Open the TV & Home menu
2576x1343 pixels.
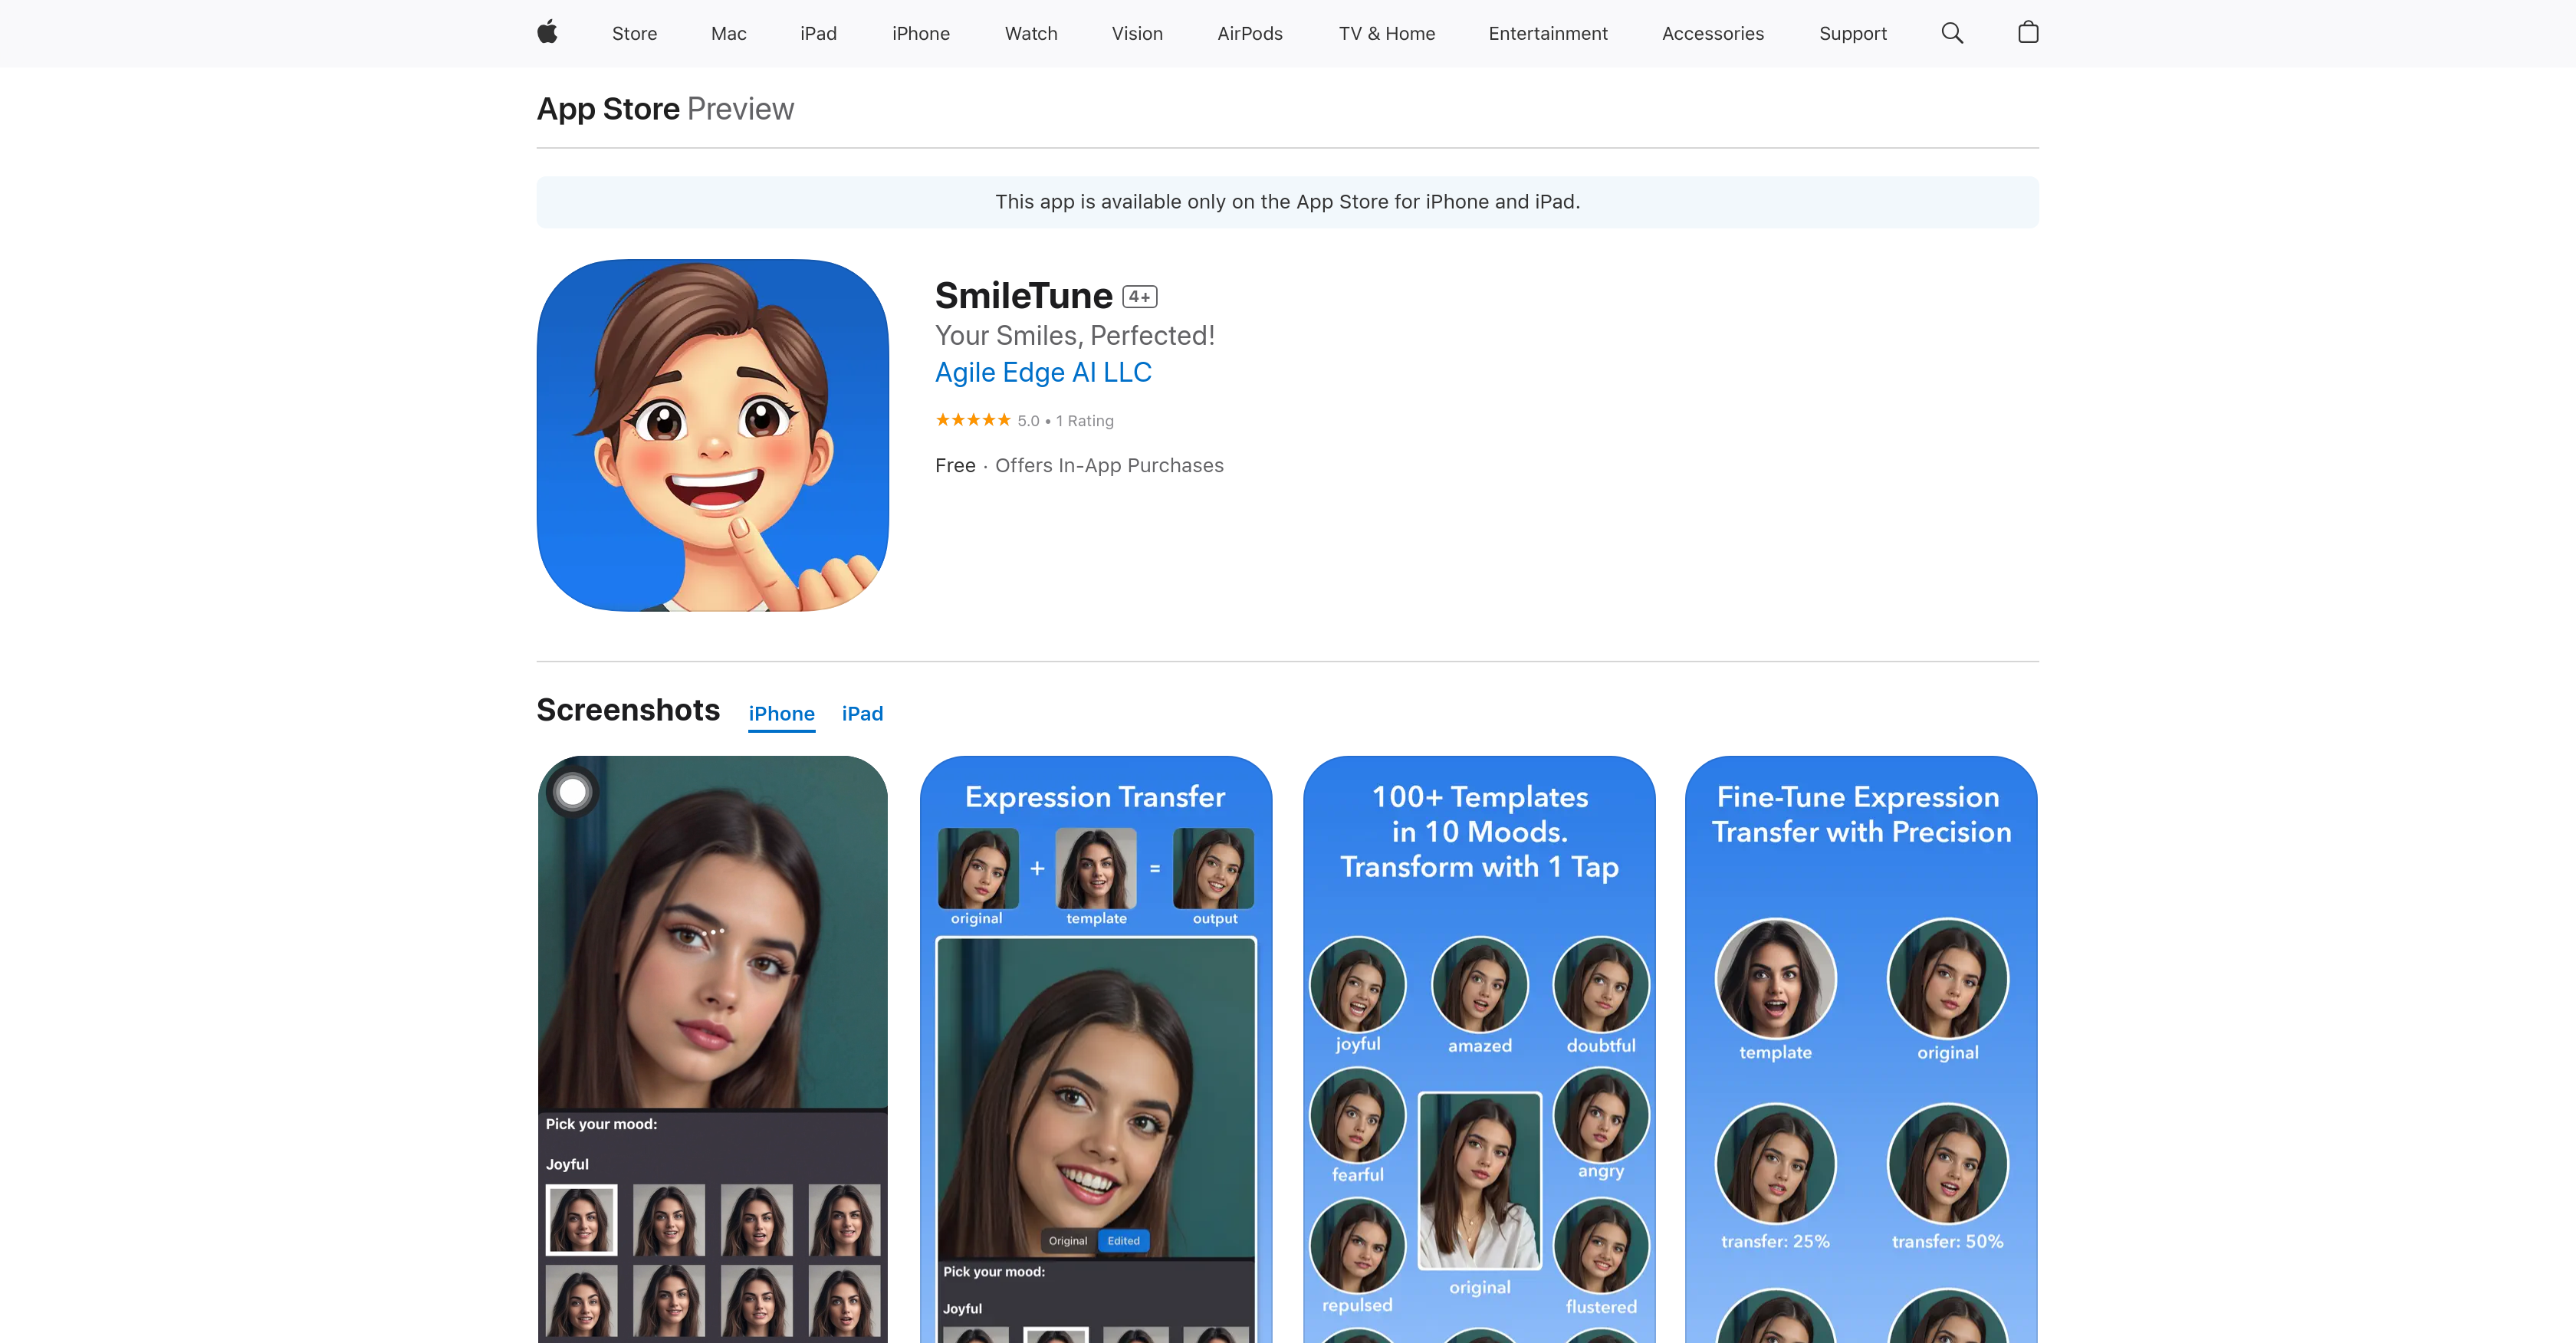(x=1386, y=33)
